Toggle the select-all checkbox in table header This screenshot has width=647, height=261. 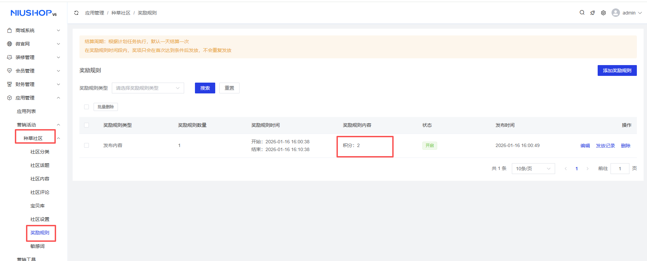point(86,125)
